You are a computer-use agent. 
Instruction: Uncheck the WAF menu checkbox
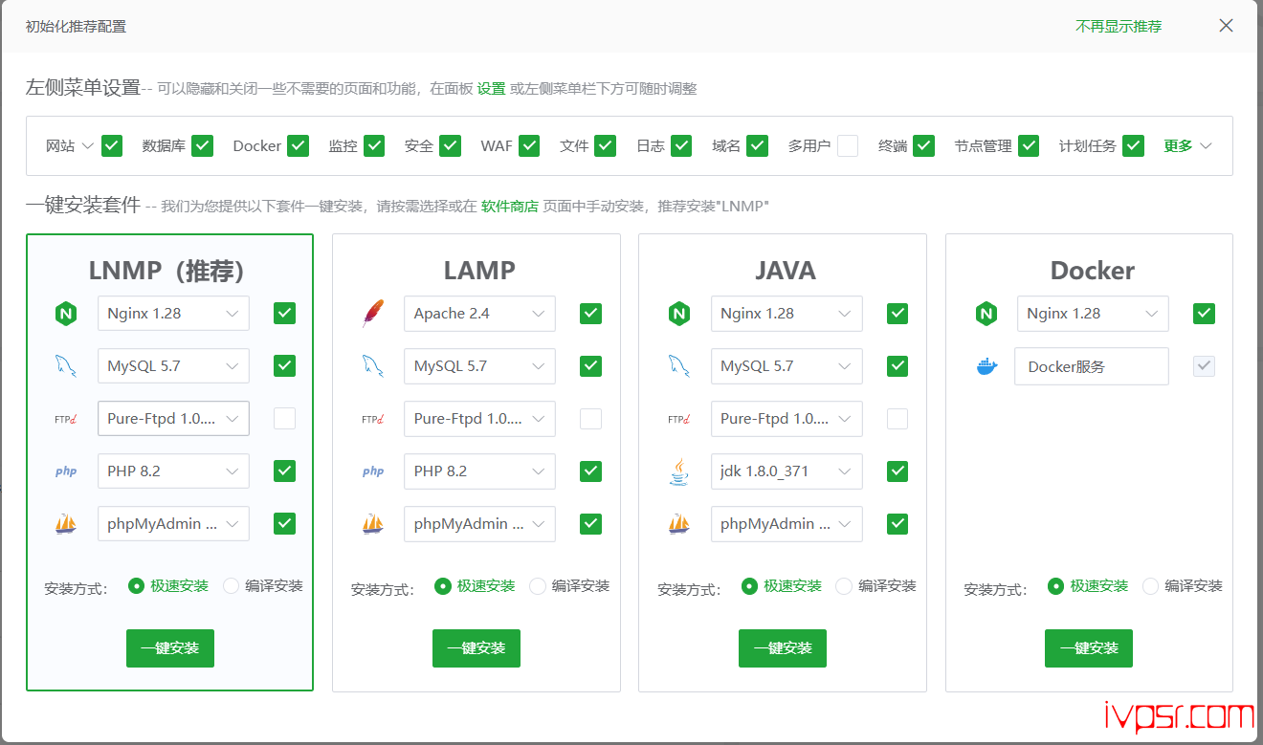click(x=529, y=145)
